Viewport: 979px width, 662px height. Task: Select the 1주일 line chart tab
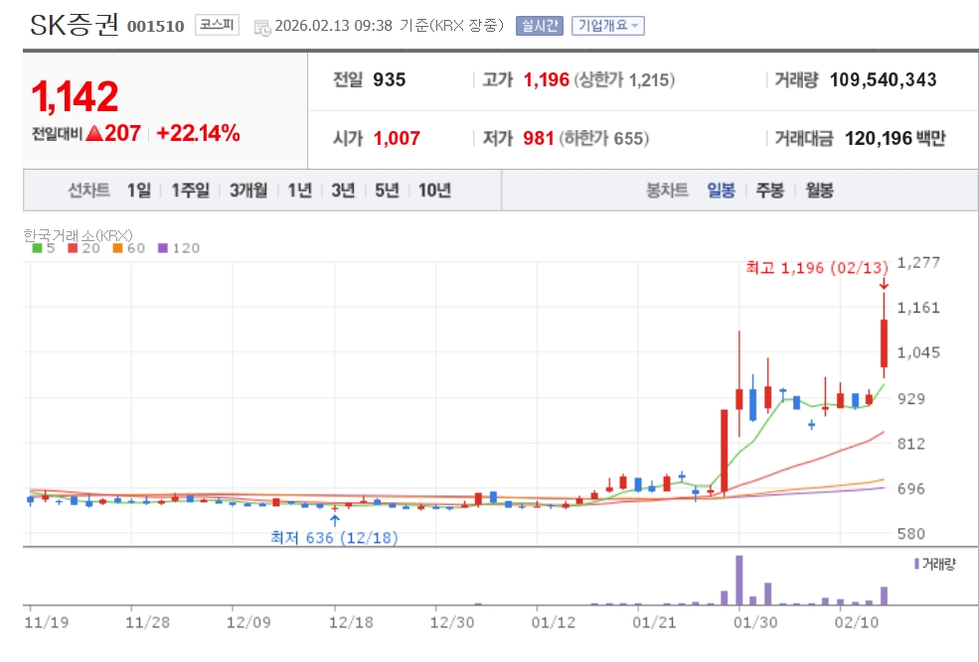click(191, 191)
